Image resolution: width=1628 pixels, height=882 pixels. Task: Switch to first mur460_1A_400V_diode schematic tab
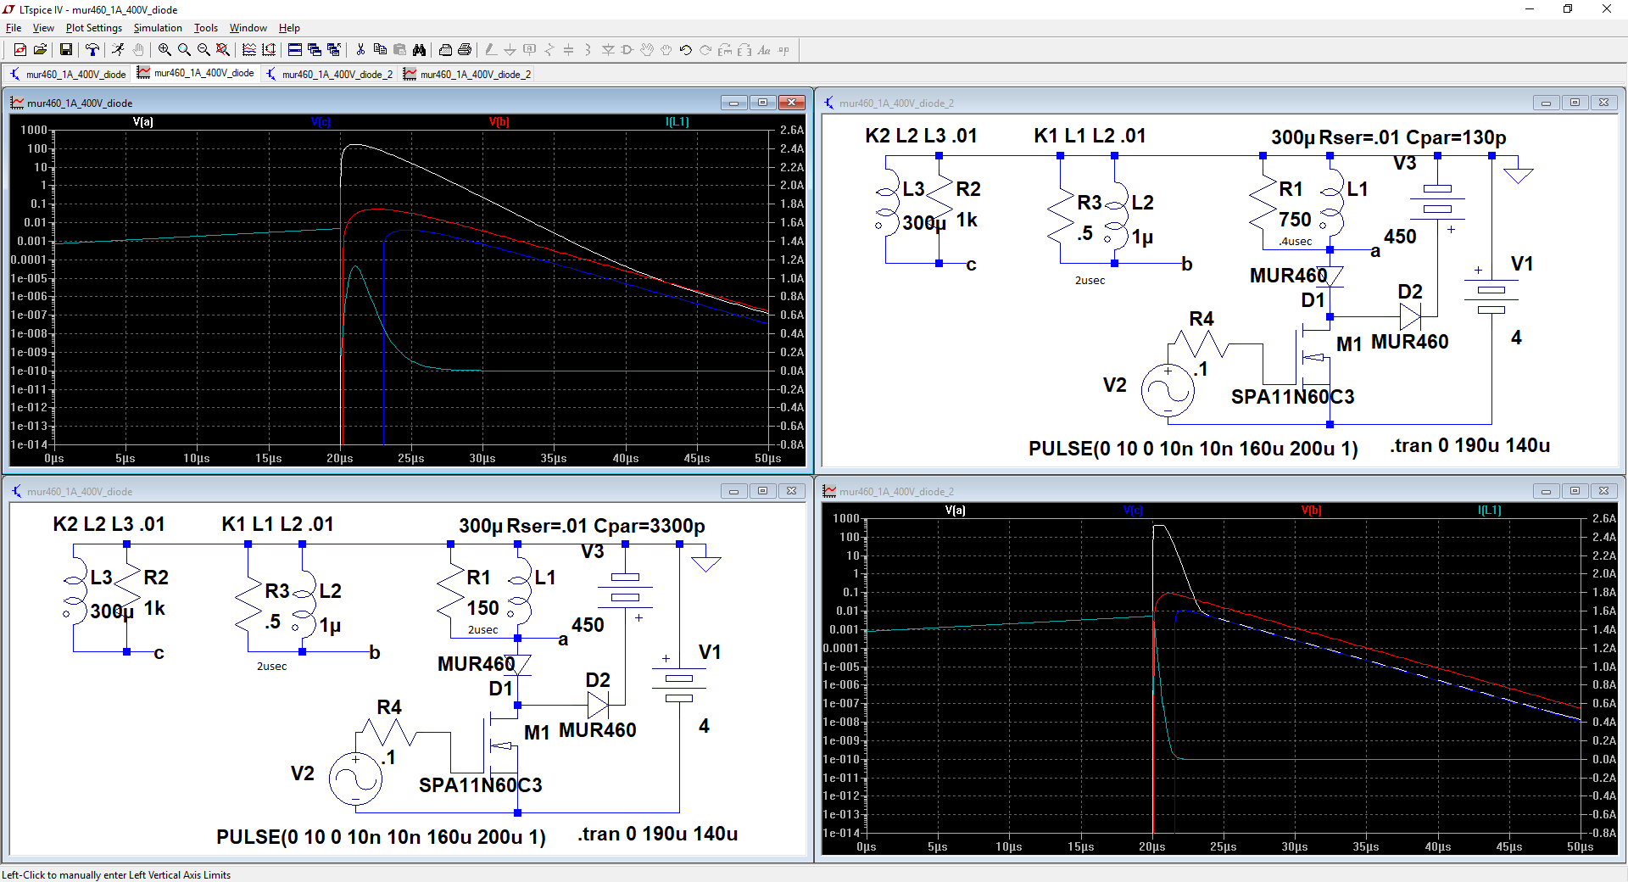68,74
